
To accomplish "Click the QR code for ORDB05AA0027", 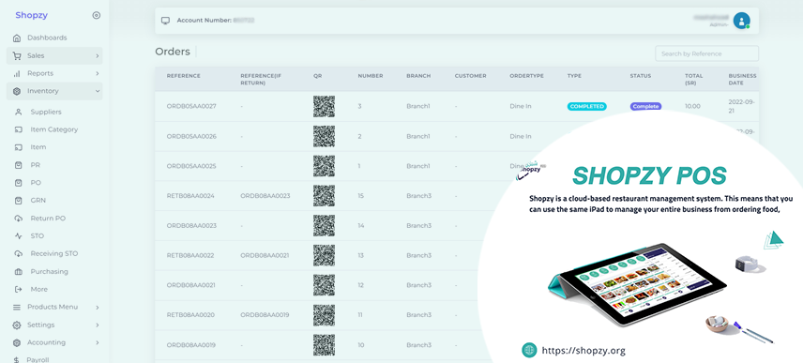I will pyautogui.click(x=324, y=107).
